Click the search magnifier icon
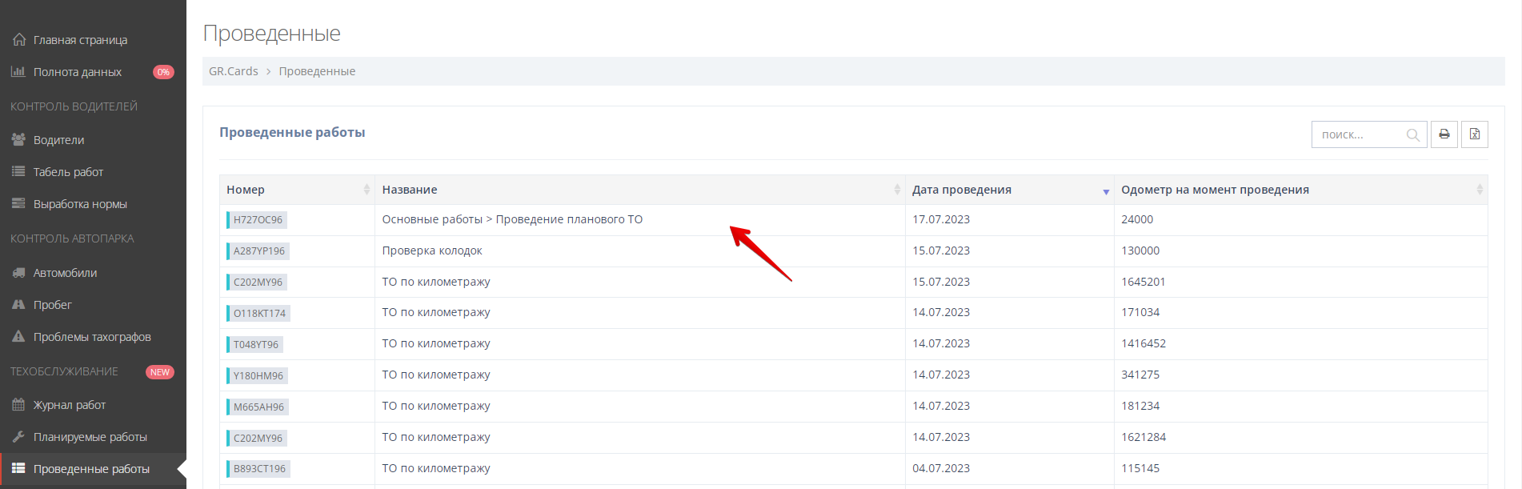This screenshot has height=489, width=1522. pyautogui.click(x=1413, y=135)
